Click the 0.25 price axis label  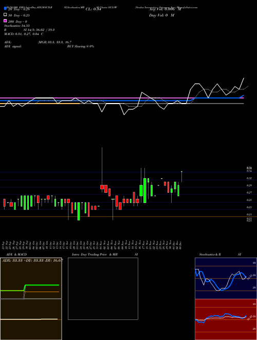(x=249, y=200)
